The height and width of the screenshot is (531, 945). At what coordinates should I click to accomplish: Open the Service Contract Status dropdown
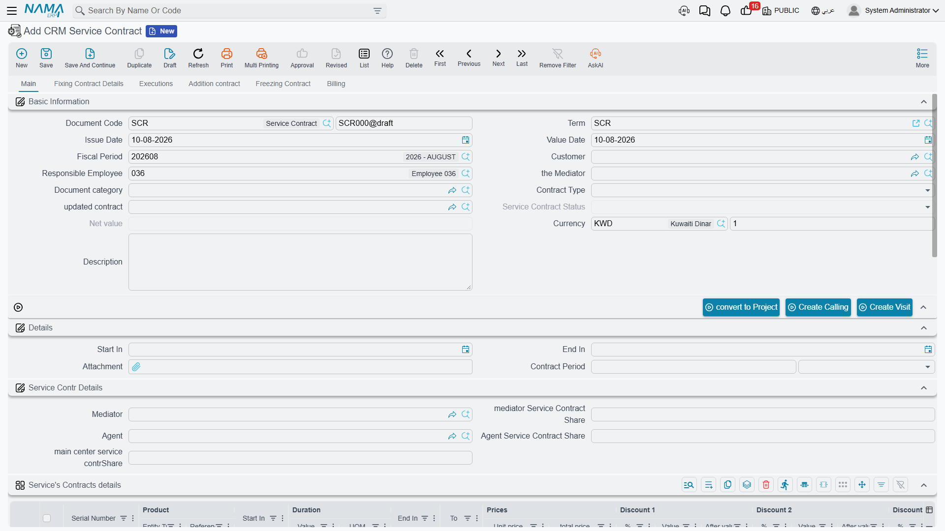click(927, 207)
